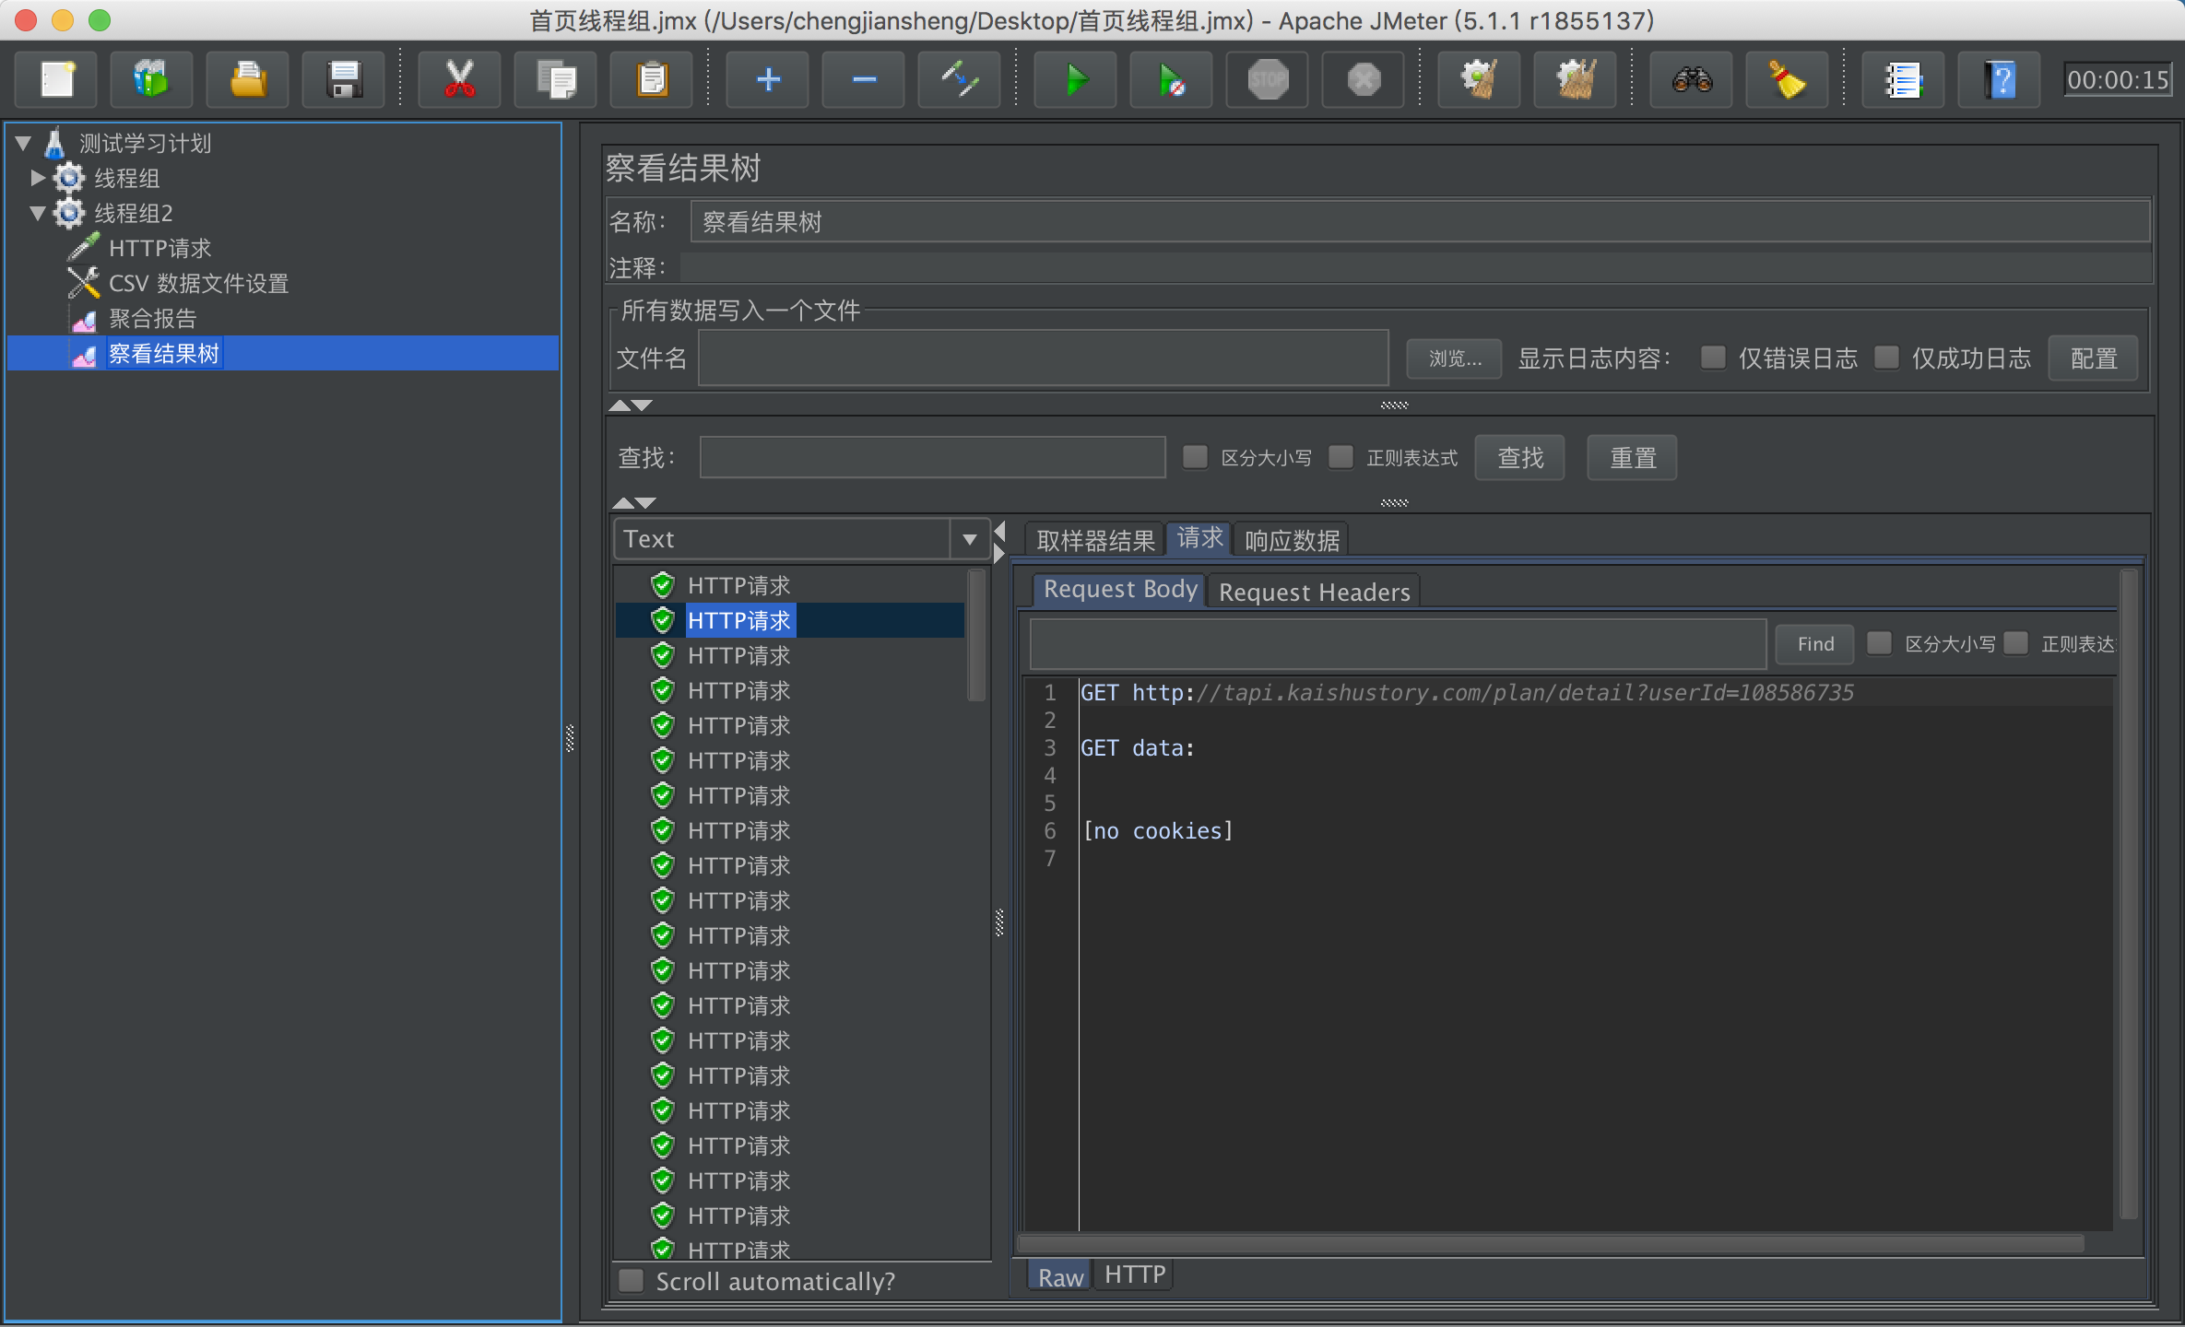Click the 文件名 filename input field

coord(1043,358)
